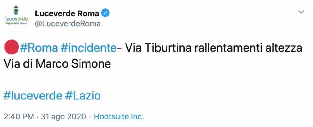Open the Hootsuite Inc. source link
This screenshot has height=127, width=313.
point(119,117)
